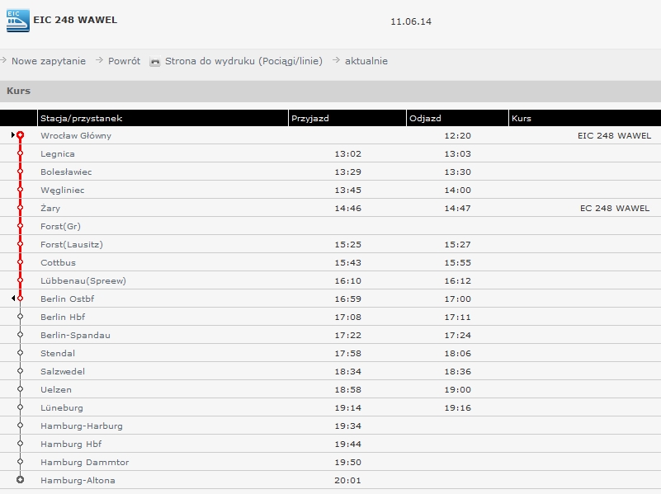This screenshot has width=661, height=494.
Task: Click the start marker arrow at Wrocław Główny
Action: pos(13,134)
